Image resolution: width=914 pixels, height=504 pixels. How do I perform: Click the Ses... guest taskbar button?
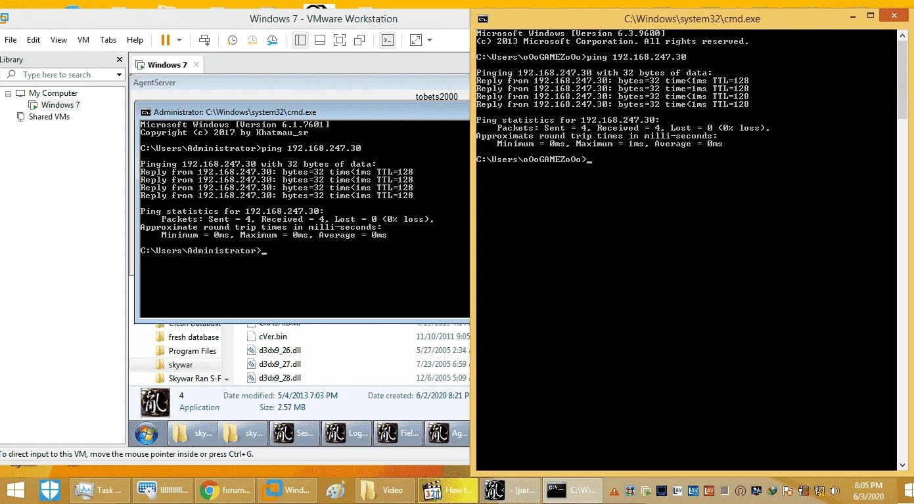(295, 434)
